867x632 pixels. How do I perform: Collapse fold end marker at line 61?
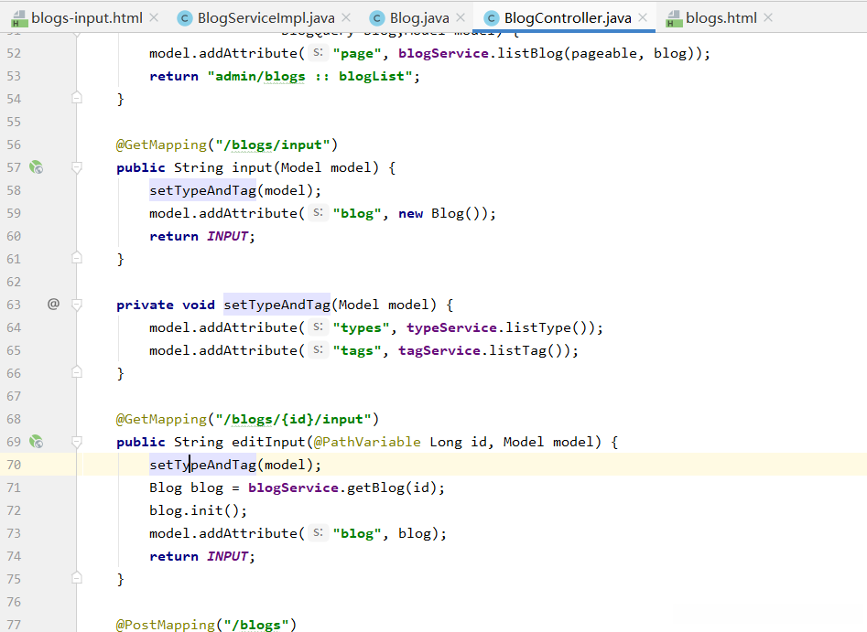pos(77,258)
